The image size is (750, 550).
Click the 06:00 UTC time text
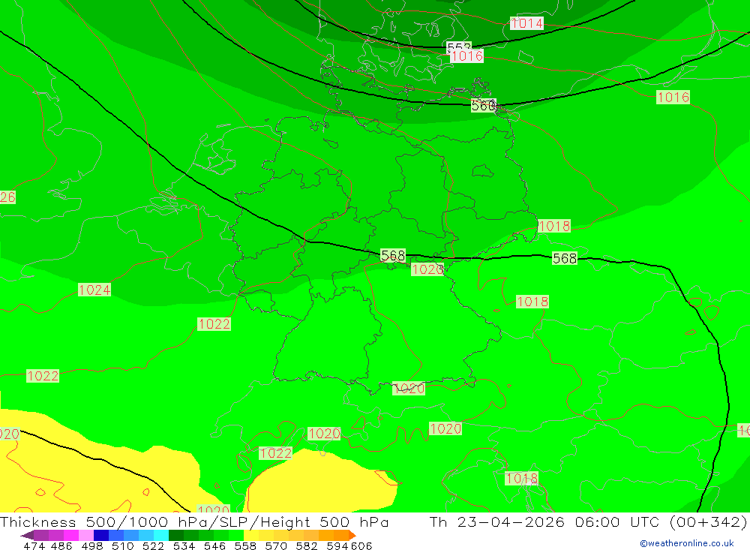click(617, 521)
